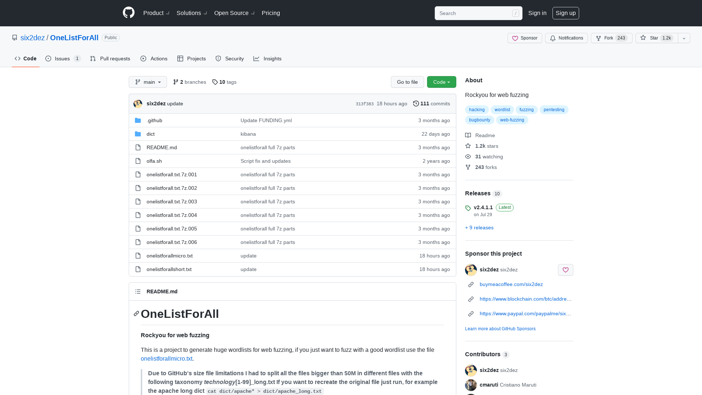Viewport: 702px width, 395px height.
Task: Click the v2.4.1.1 release tag icon
Action: click(x=468, y=208)
